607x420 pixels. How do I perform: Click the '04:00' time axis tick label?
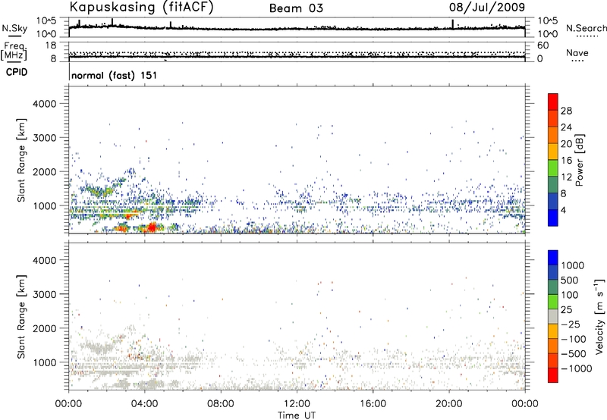point(144,404)
